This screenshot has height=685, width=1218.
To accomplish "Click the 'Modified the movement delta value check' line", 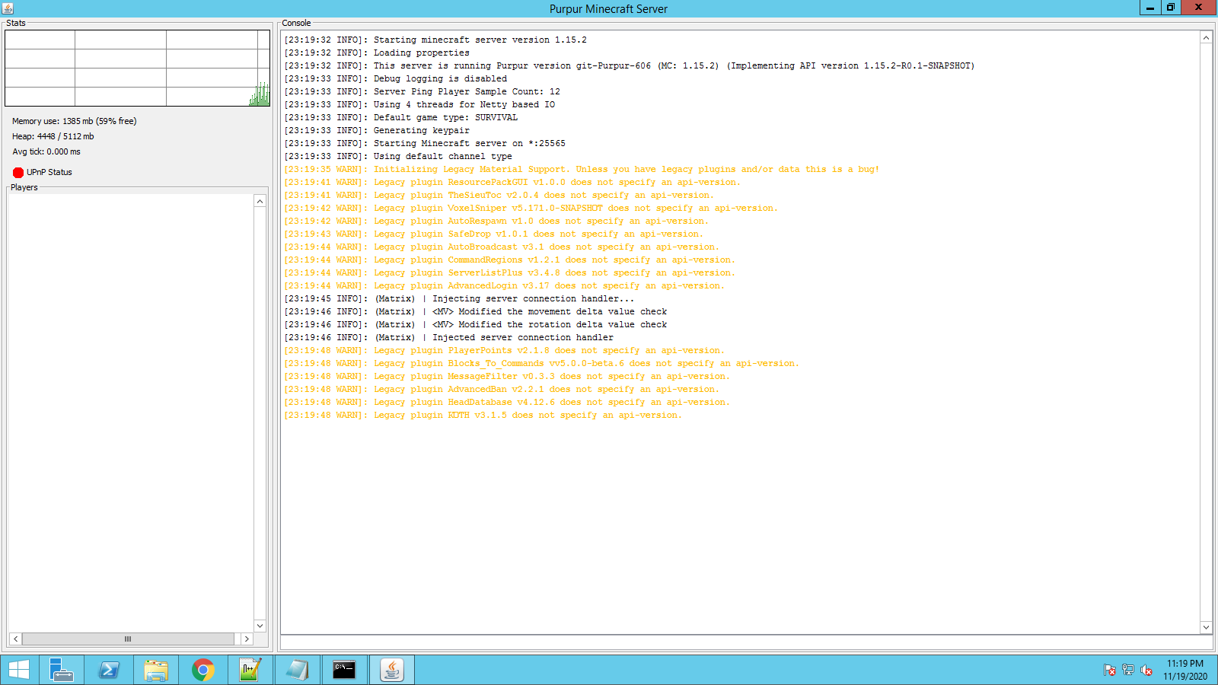I will tap(476, 311).
